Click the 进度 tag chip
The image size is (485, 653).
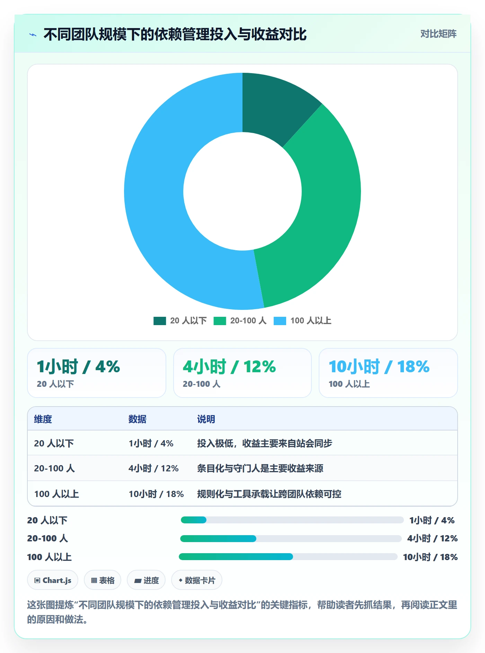coord(146,580)
